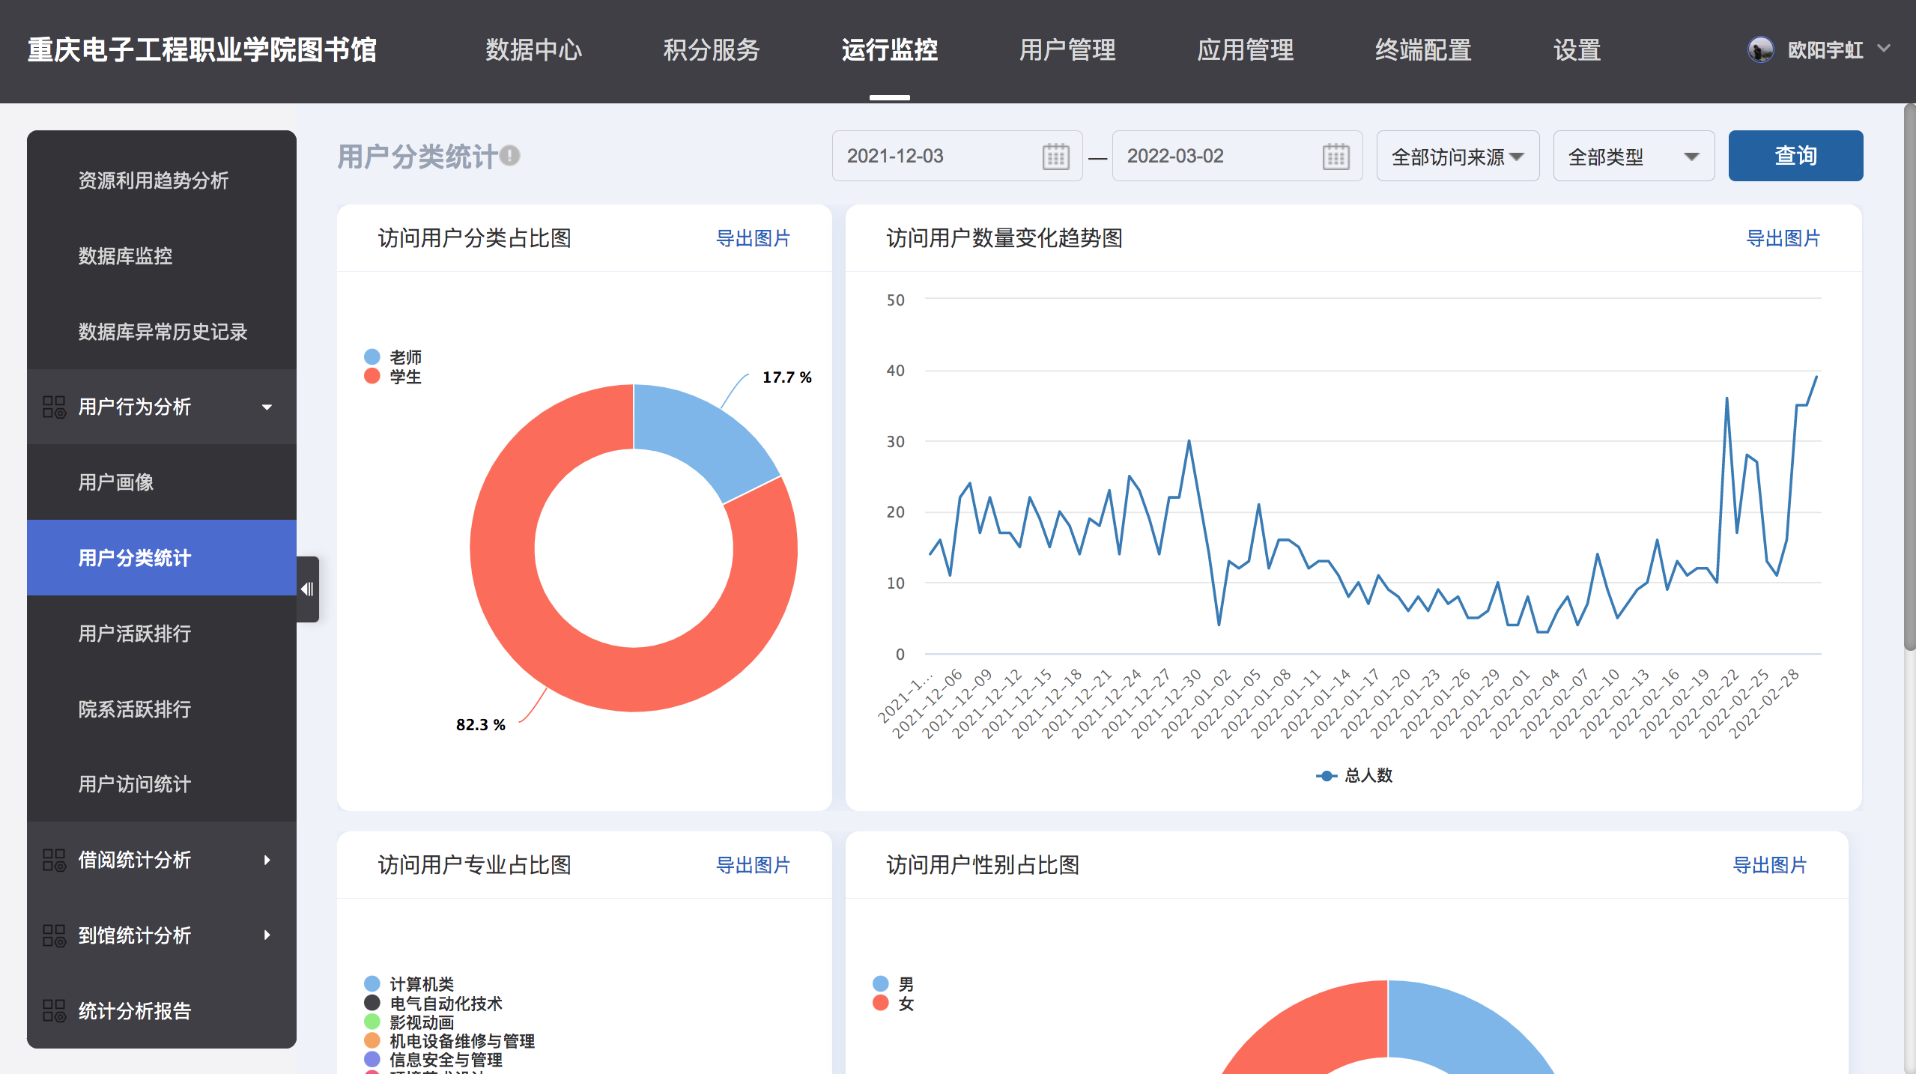The height and width of the screenshot is (1074, 1916).
Task: Toggle the 老师 legend entry in pie chart
Action: click(404, 357)
